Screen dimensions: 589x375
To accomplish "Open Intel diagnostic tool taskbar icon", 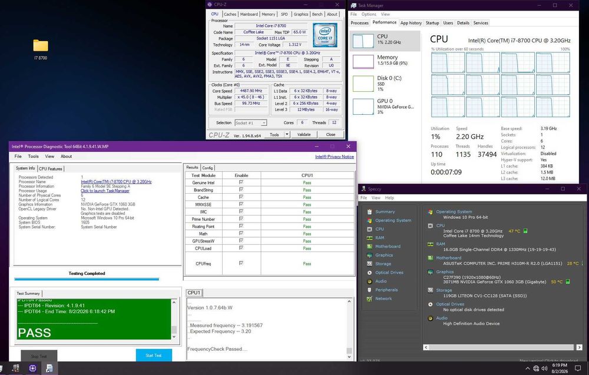I will (49, 369).
